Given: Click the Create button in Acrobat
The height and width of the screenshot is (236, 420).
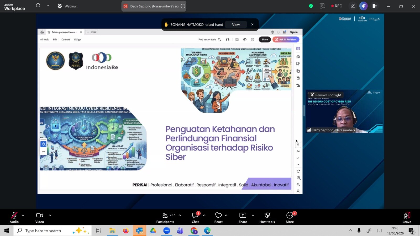Looking at the screenshot, I should (x=92, y=32).
